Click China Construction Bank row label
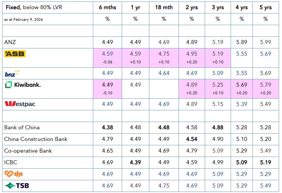This screenshot has width=282, height=193. click(x=36, y=139)
